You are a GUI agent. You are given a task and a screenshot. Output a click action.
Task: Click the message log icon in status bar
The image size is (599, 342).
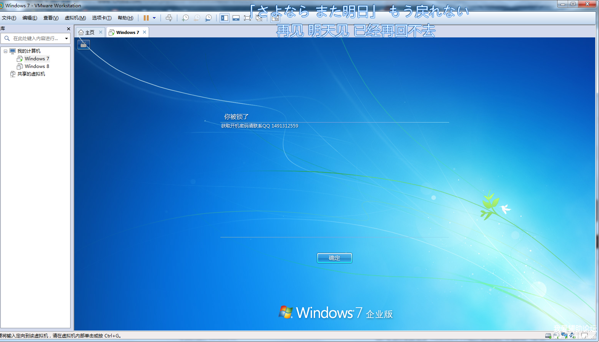tap(585, 336)
